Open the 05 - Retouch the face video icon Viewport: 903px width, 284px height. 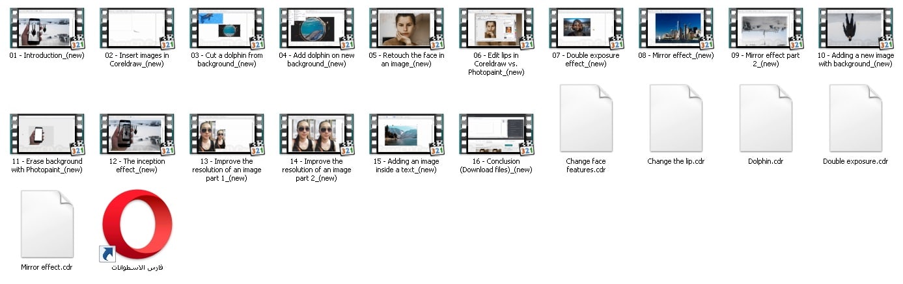point(406,29)
